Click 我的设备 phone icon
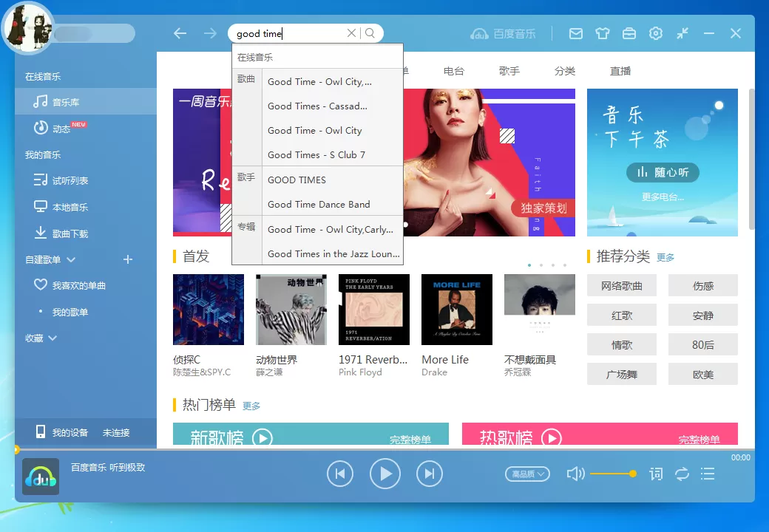This screenshot has width=769, height=532. 41,432
